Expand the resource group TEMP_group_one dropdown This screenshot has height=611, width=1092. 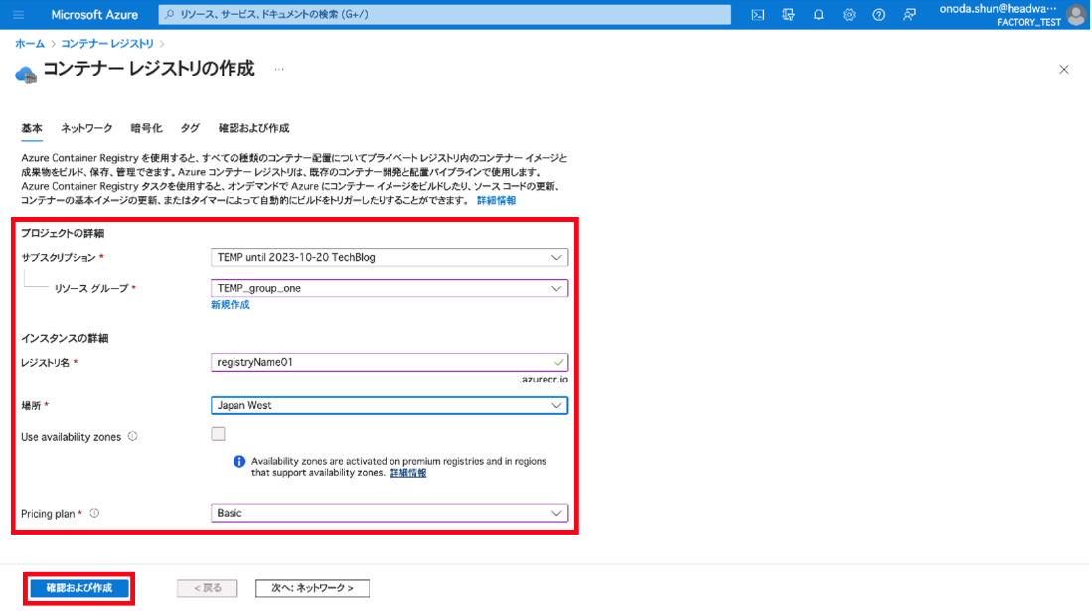(390, 288)
